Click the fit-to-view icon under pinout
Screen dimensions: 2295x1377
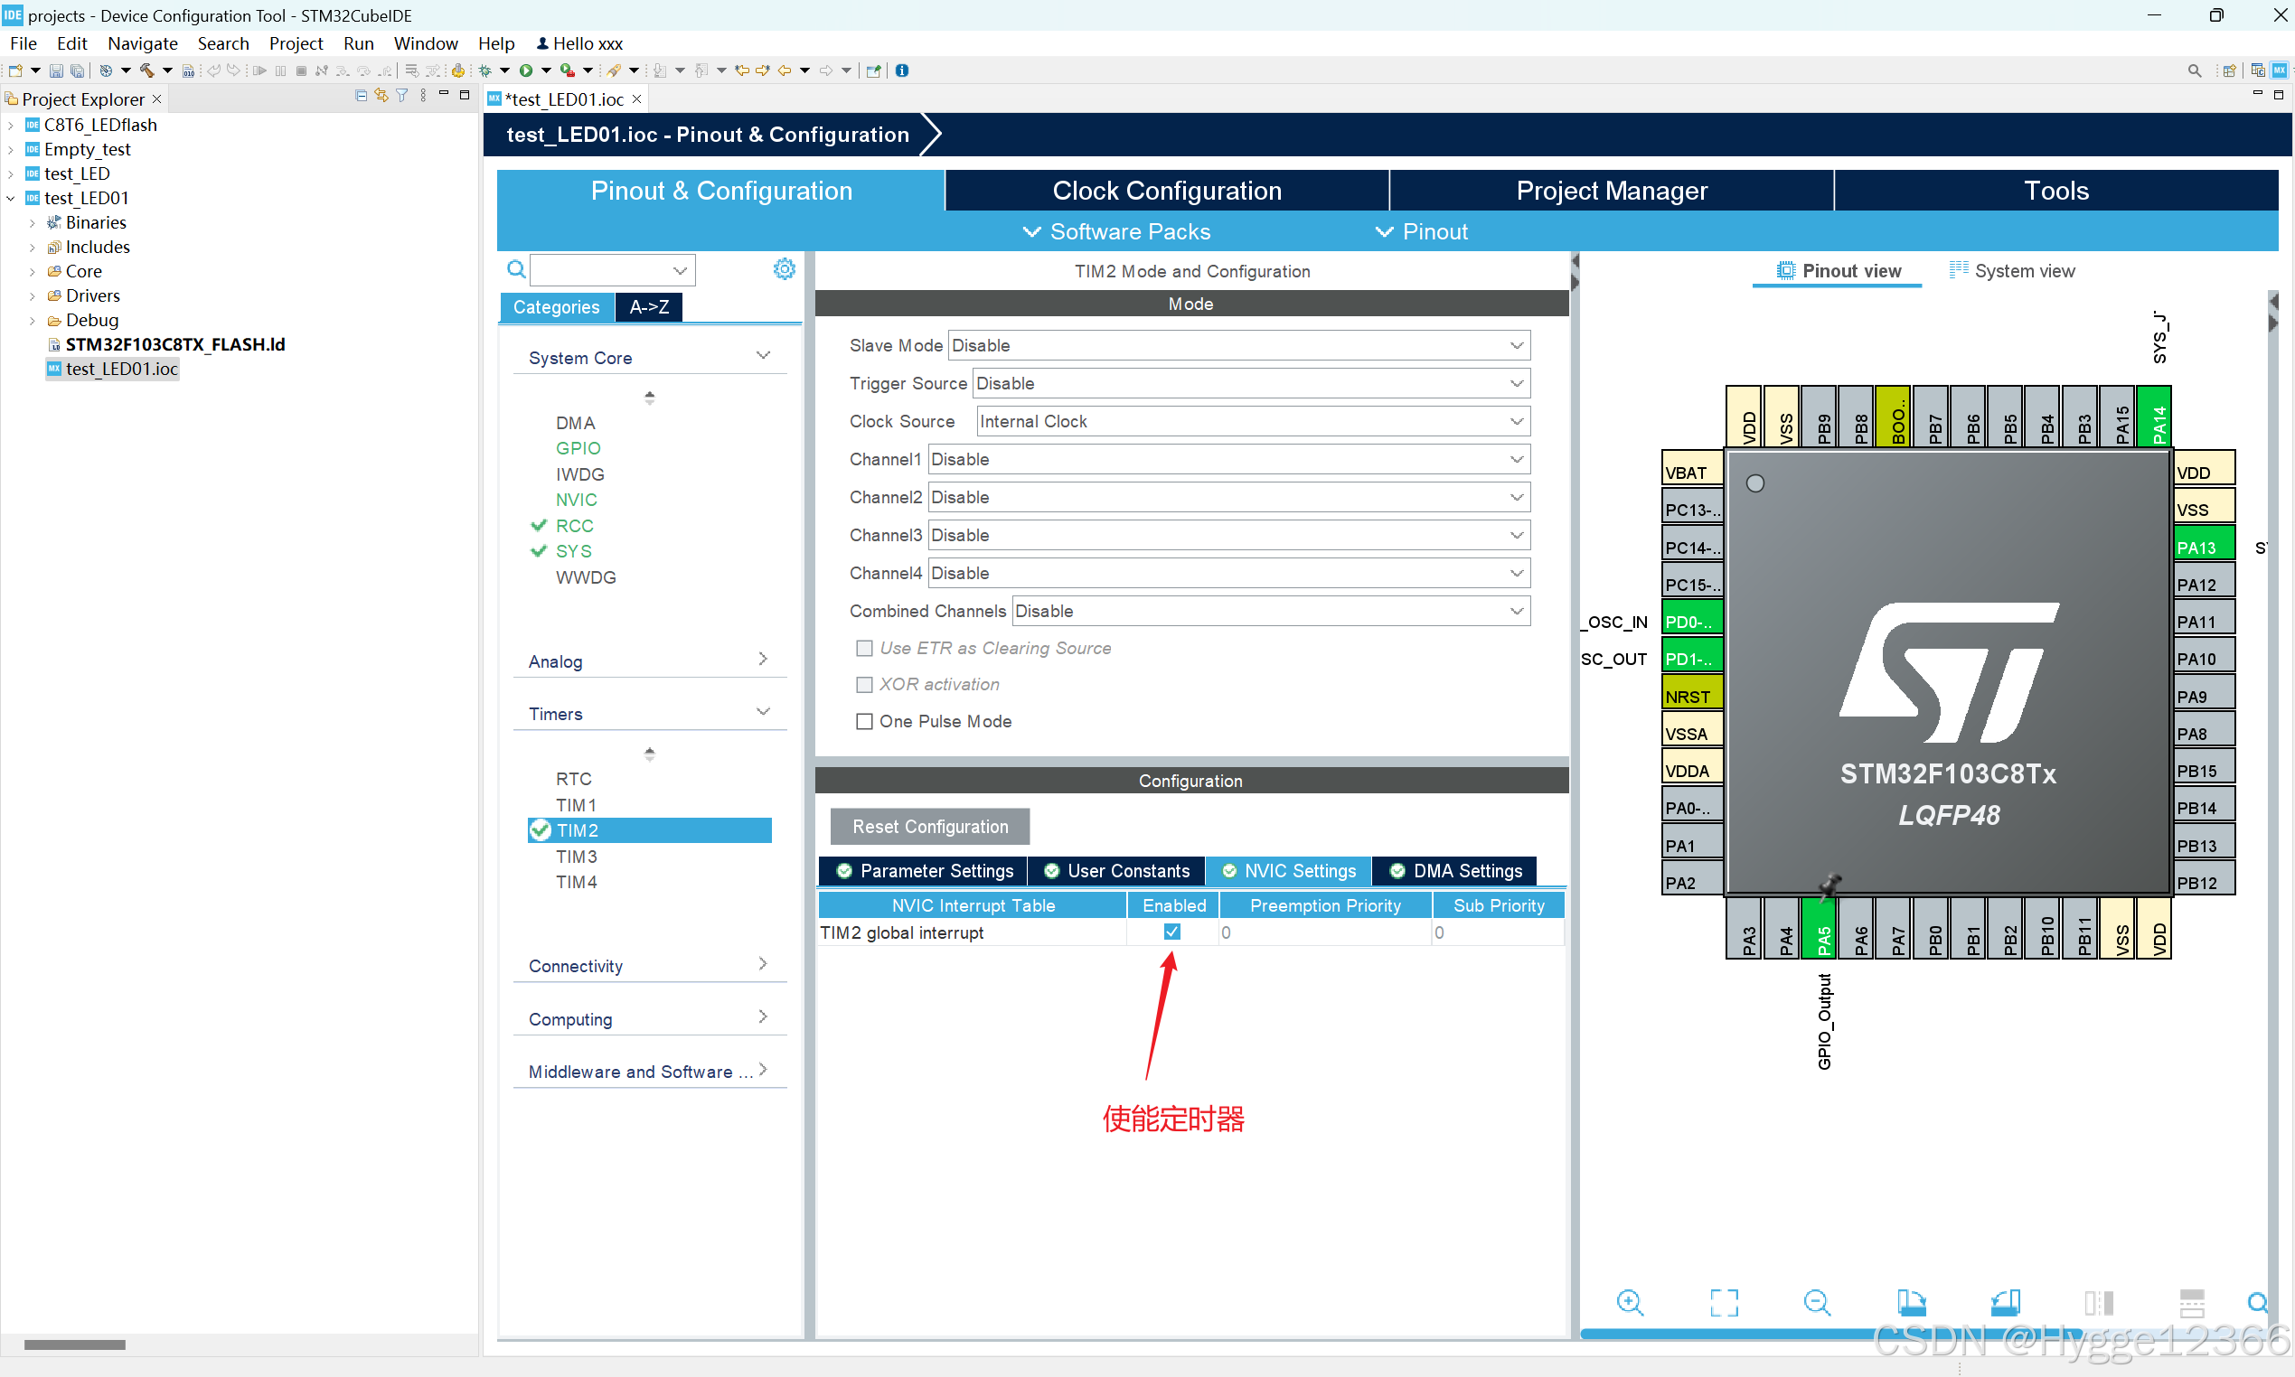(1724, 1302)
